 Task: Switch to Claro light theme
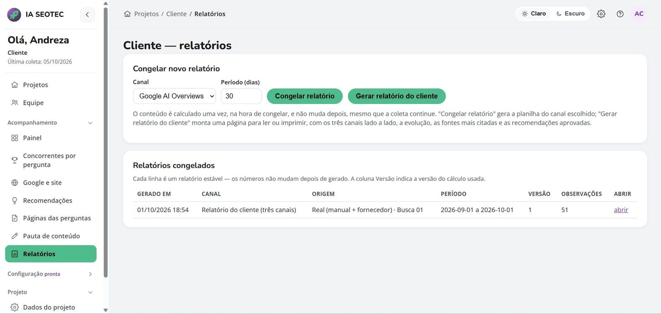(x=534, y=14)
